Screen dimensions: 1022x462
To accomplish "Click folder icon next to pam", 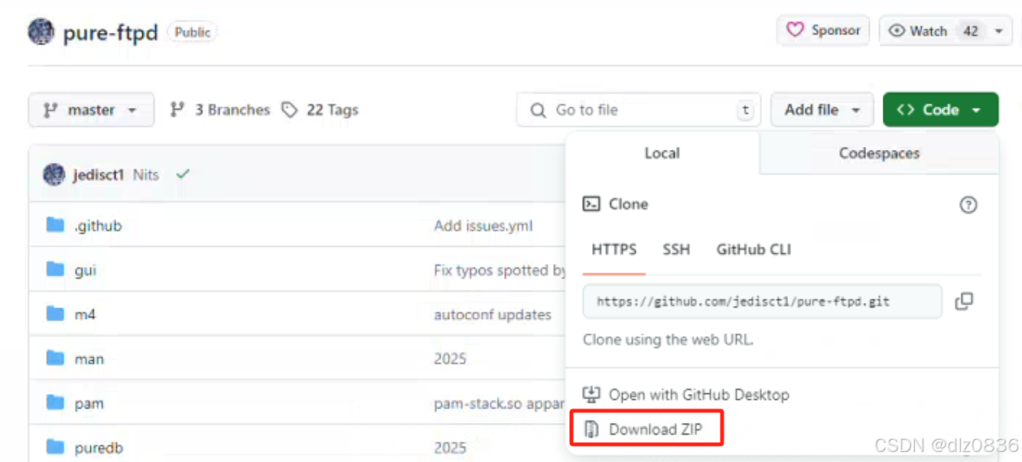I will [55, 402].
